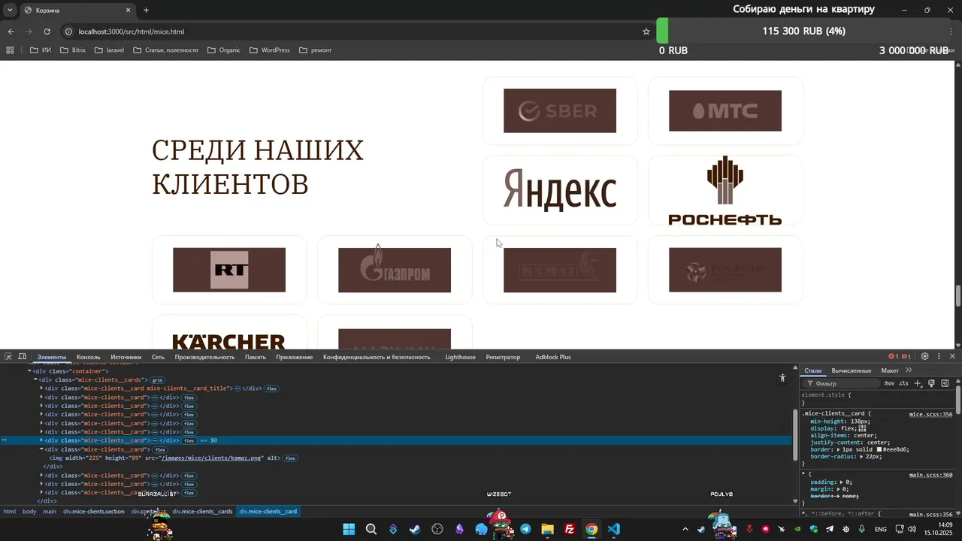Show hidden system tray icons

685,529
